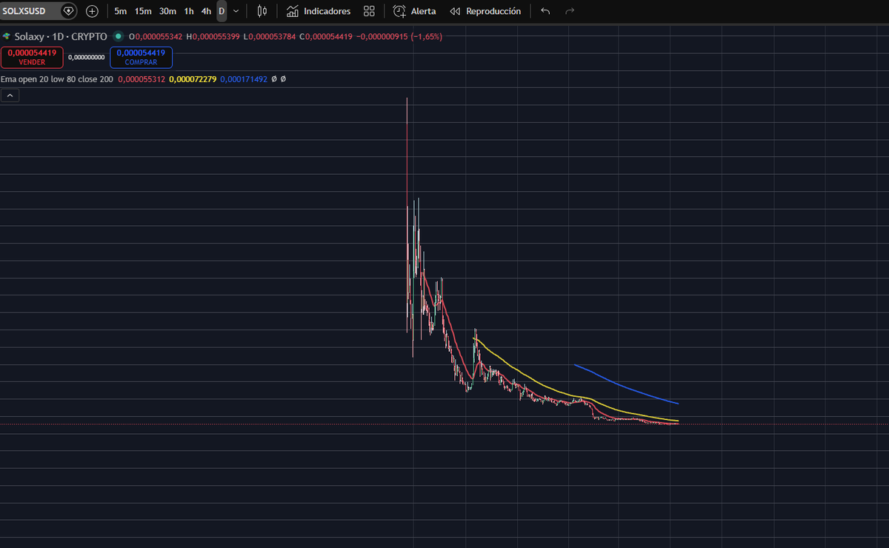Undo the last chart action
The image size is (889, 548).
coord(545,11)
